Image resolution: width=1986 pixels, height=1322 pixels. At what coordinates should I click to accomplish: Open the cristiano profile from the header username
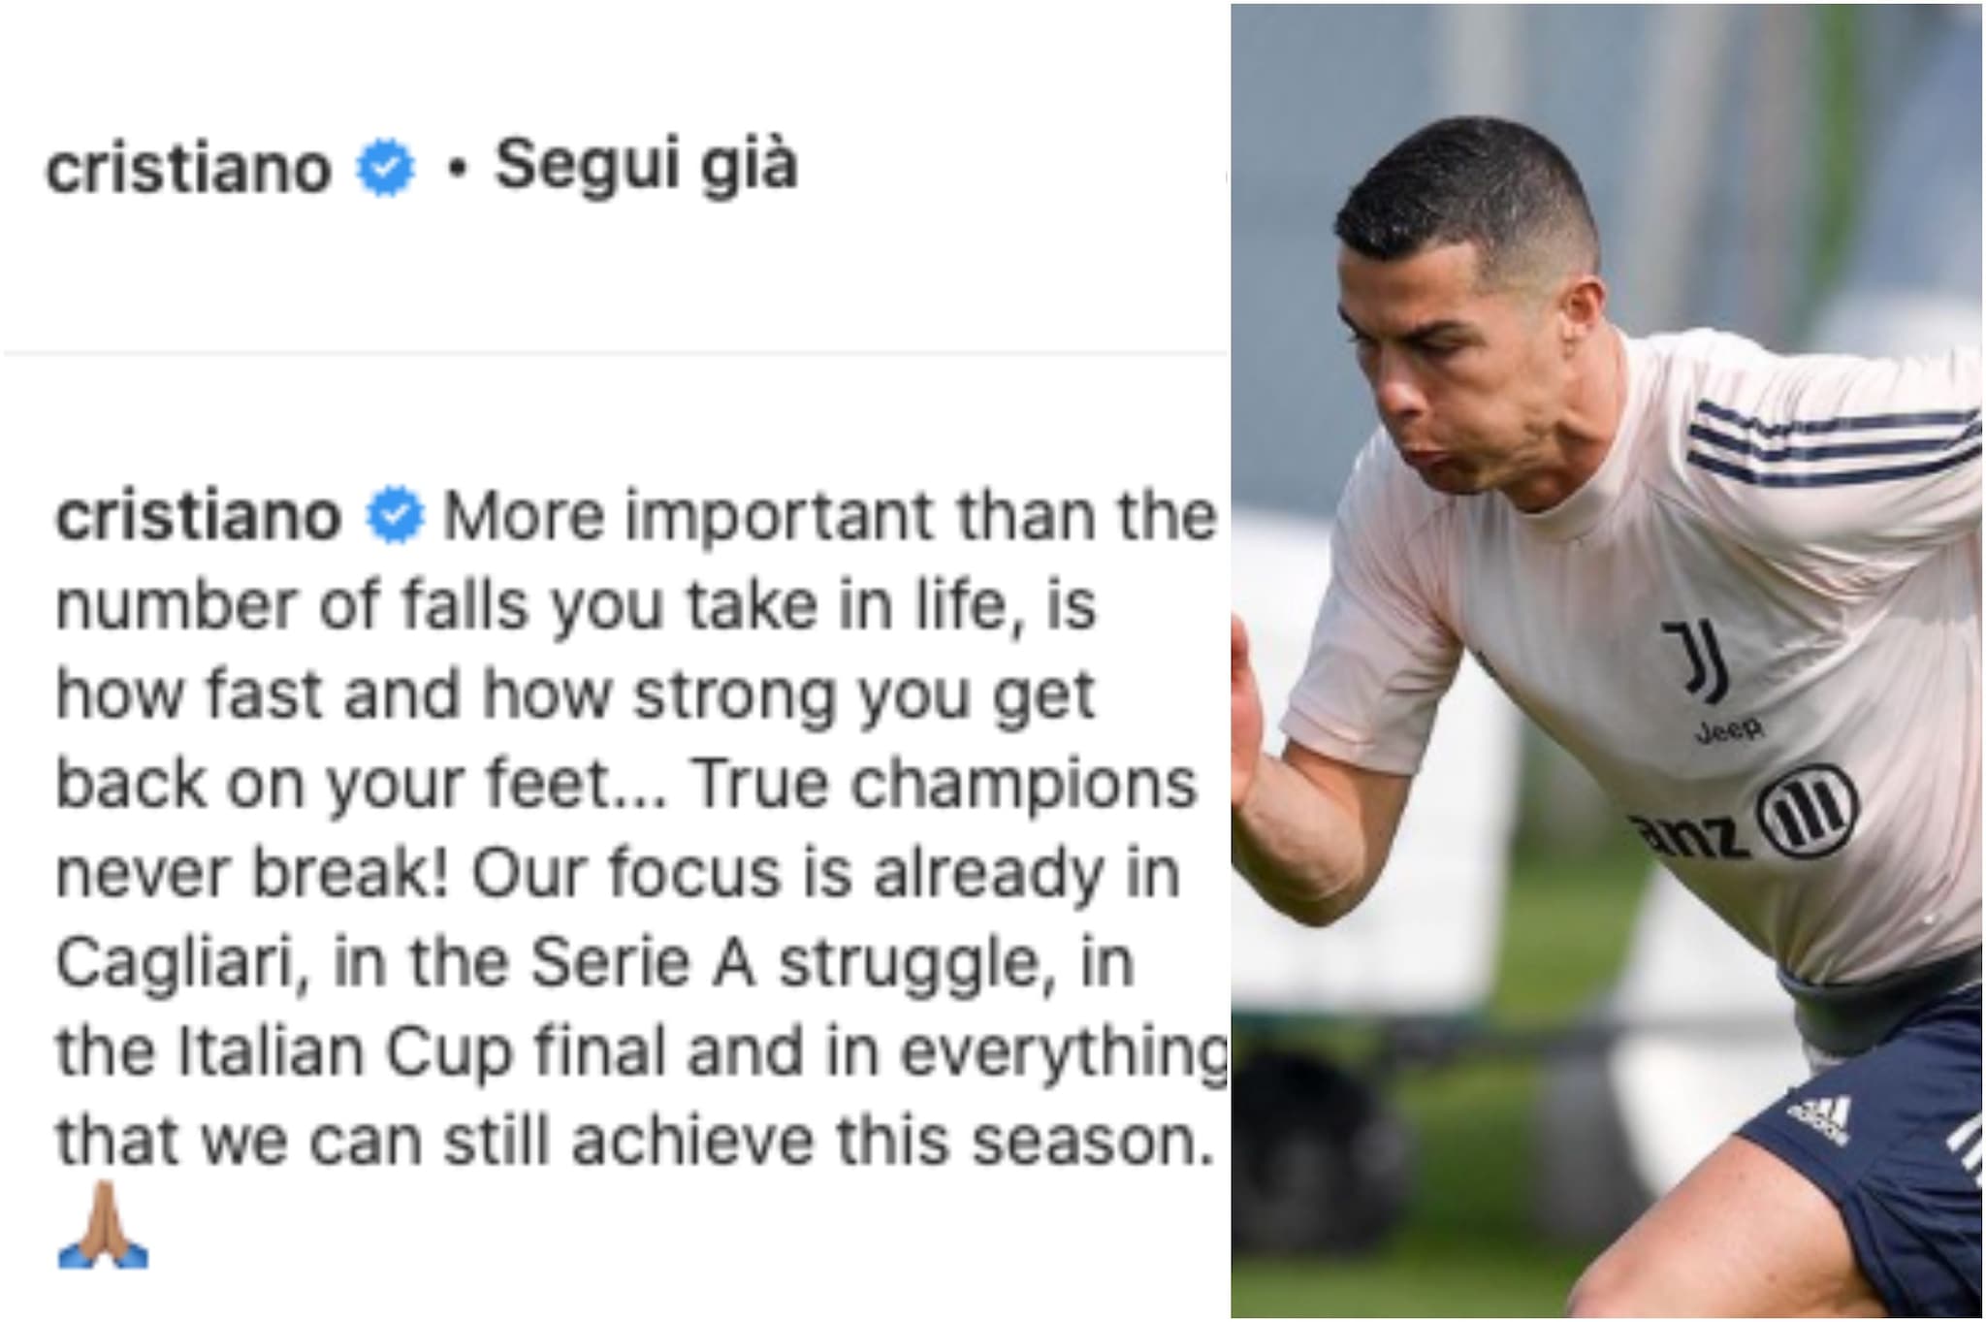tap(189, 171)
